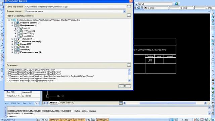
Task: Toggle оПРИВЯЗКА object snap in status bar
Action: pos(54,120)
